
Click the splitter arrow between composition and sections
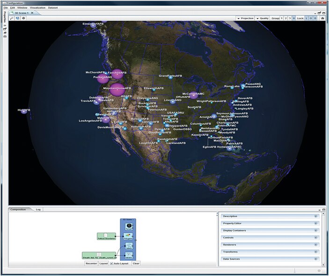[217, 214]
